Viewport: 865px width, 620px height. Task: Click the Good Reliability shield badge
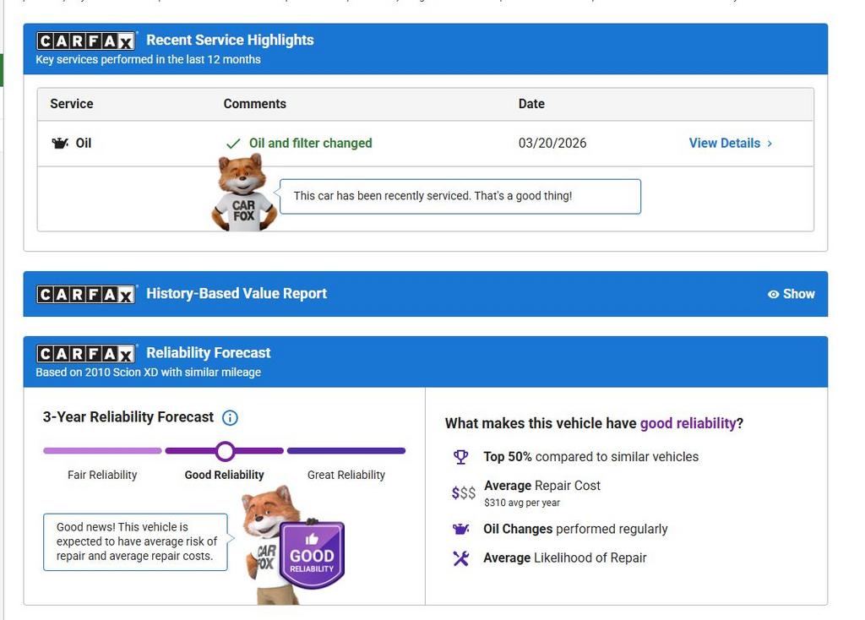point(312,554)
